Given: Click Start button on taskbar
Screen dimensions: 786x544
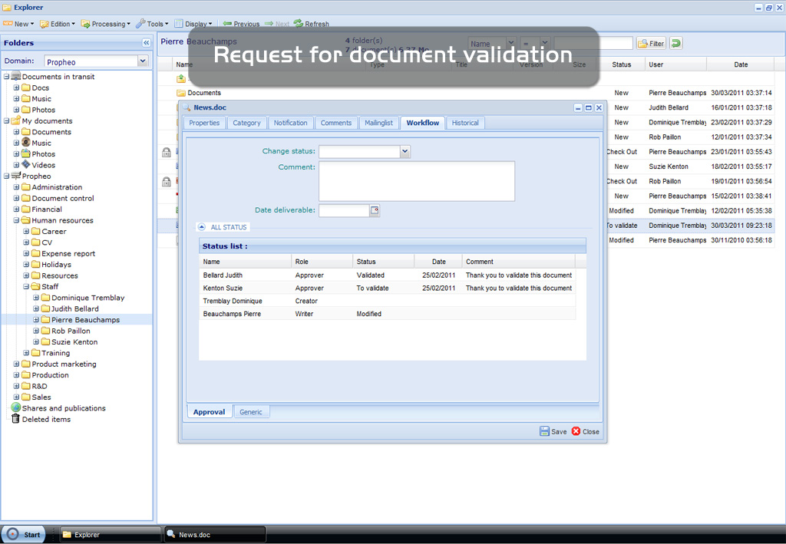Looking at the screenshot, I should (x=23, y=535).
